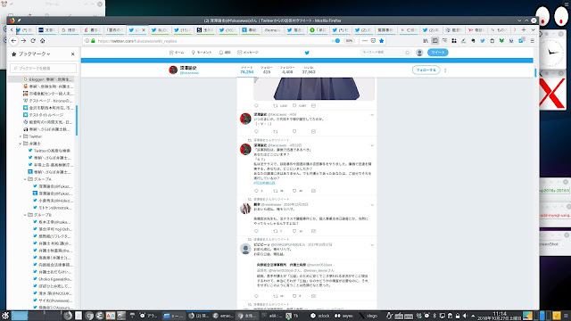Go back with Firefox back arrow
The image size is (571, 321).
click(13, 41)
